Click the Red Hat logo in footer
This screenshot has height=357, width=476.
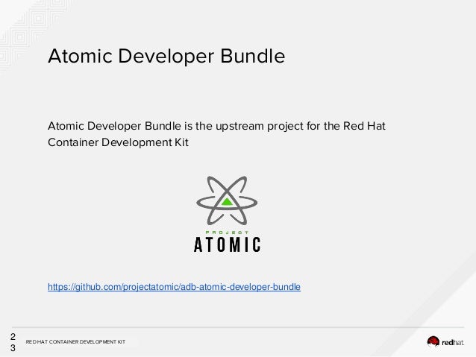coord(445,342)
